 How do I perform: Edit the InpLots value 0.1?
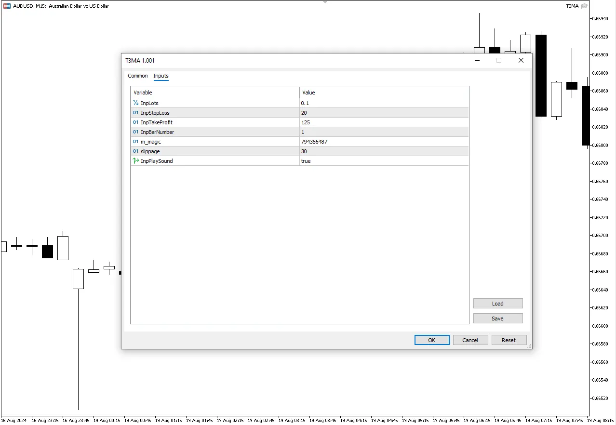pos(305,103)
